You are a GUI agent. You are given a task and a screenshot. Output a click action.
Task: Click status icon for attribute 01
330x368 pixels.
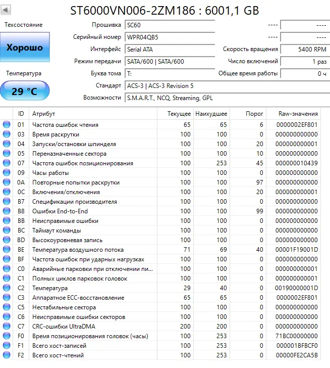point(7,124)
